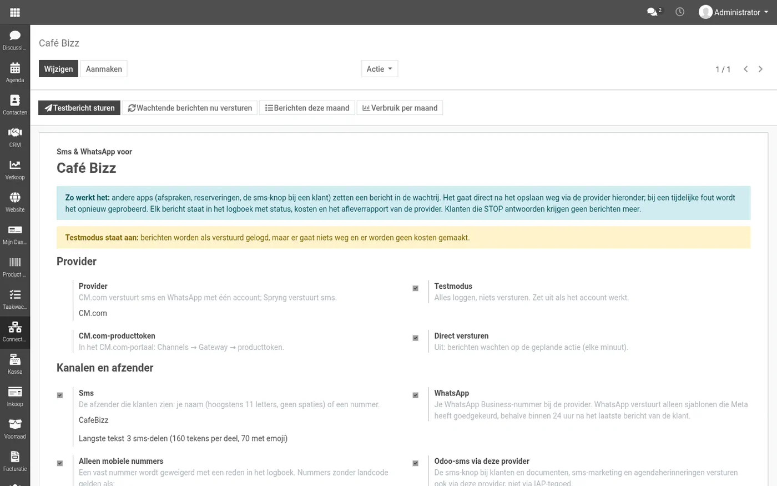Click the Wijzigen edit button

(58, 69)
